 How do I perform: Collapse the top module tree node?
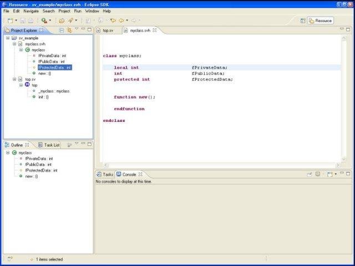[21, 85]
